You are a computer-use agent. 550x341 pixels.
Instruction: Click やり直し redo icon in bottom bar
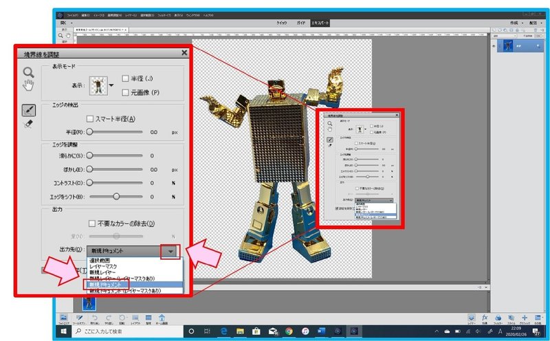[x=109, y=318]
